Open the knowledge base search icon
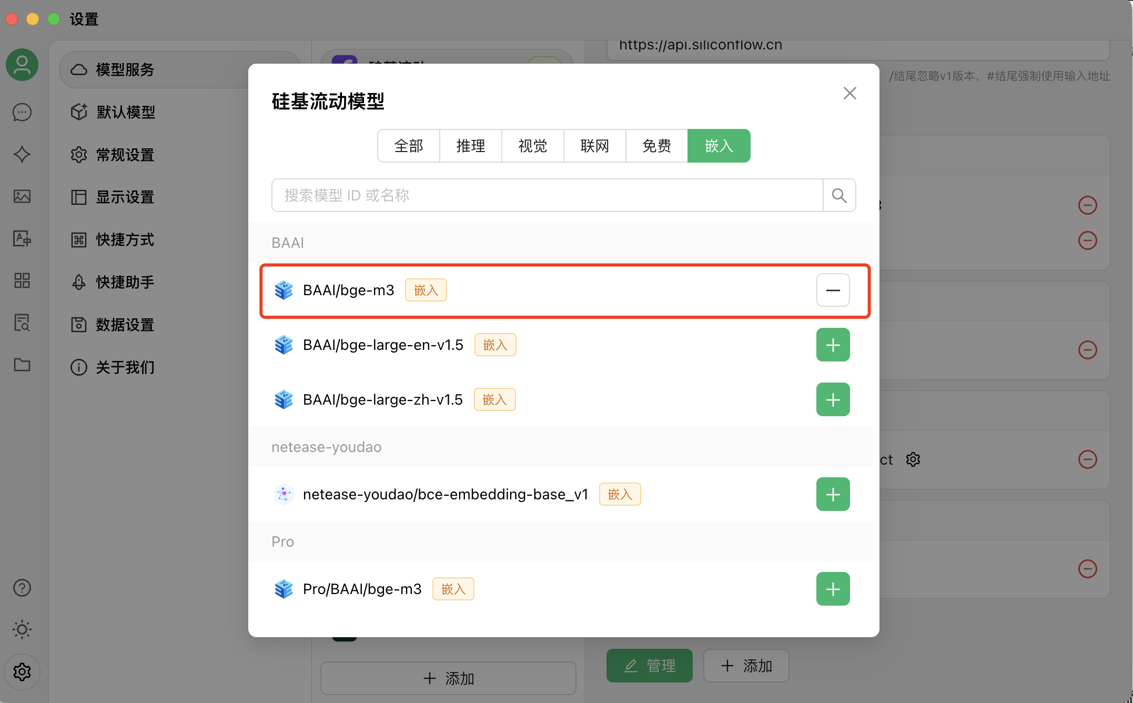Image resolution: width=1133 pixels, height=703 pixels. [22, 323]
